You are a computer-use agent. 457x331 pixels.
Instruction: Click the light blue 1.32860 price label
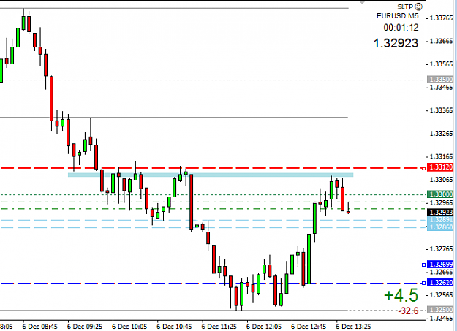click(x=441, y=227)
